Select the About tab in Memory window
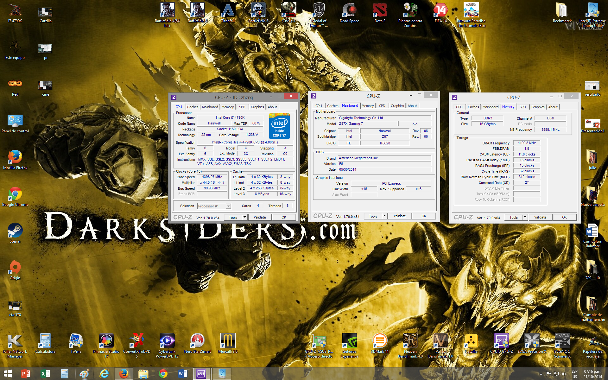 [x=553, y=107]
